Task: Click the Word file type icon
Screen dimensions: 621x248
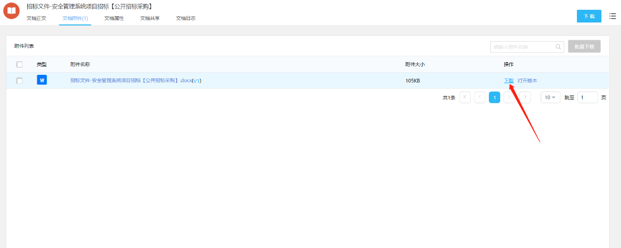Action: 42,80
